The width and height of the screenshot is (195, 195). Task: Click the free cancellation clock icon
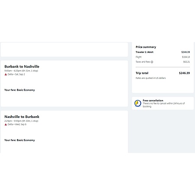(x=138, y=104)
